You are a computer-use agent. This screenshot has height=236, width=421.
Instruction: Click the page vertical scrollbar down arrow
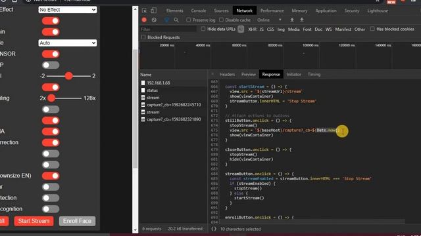point(135,230)
